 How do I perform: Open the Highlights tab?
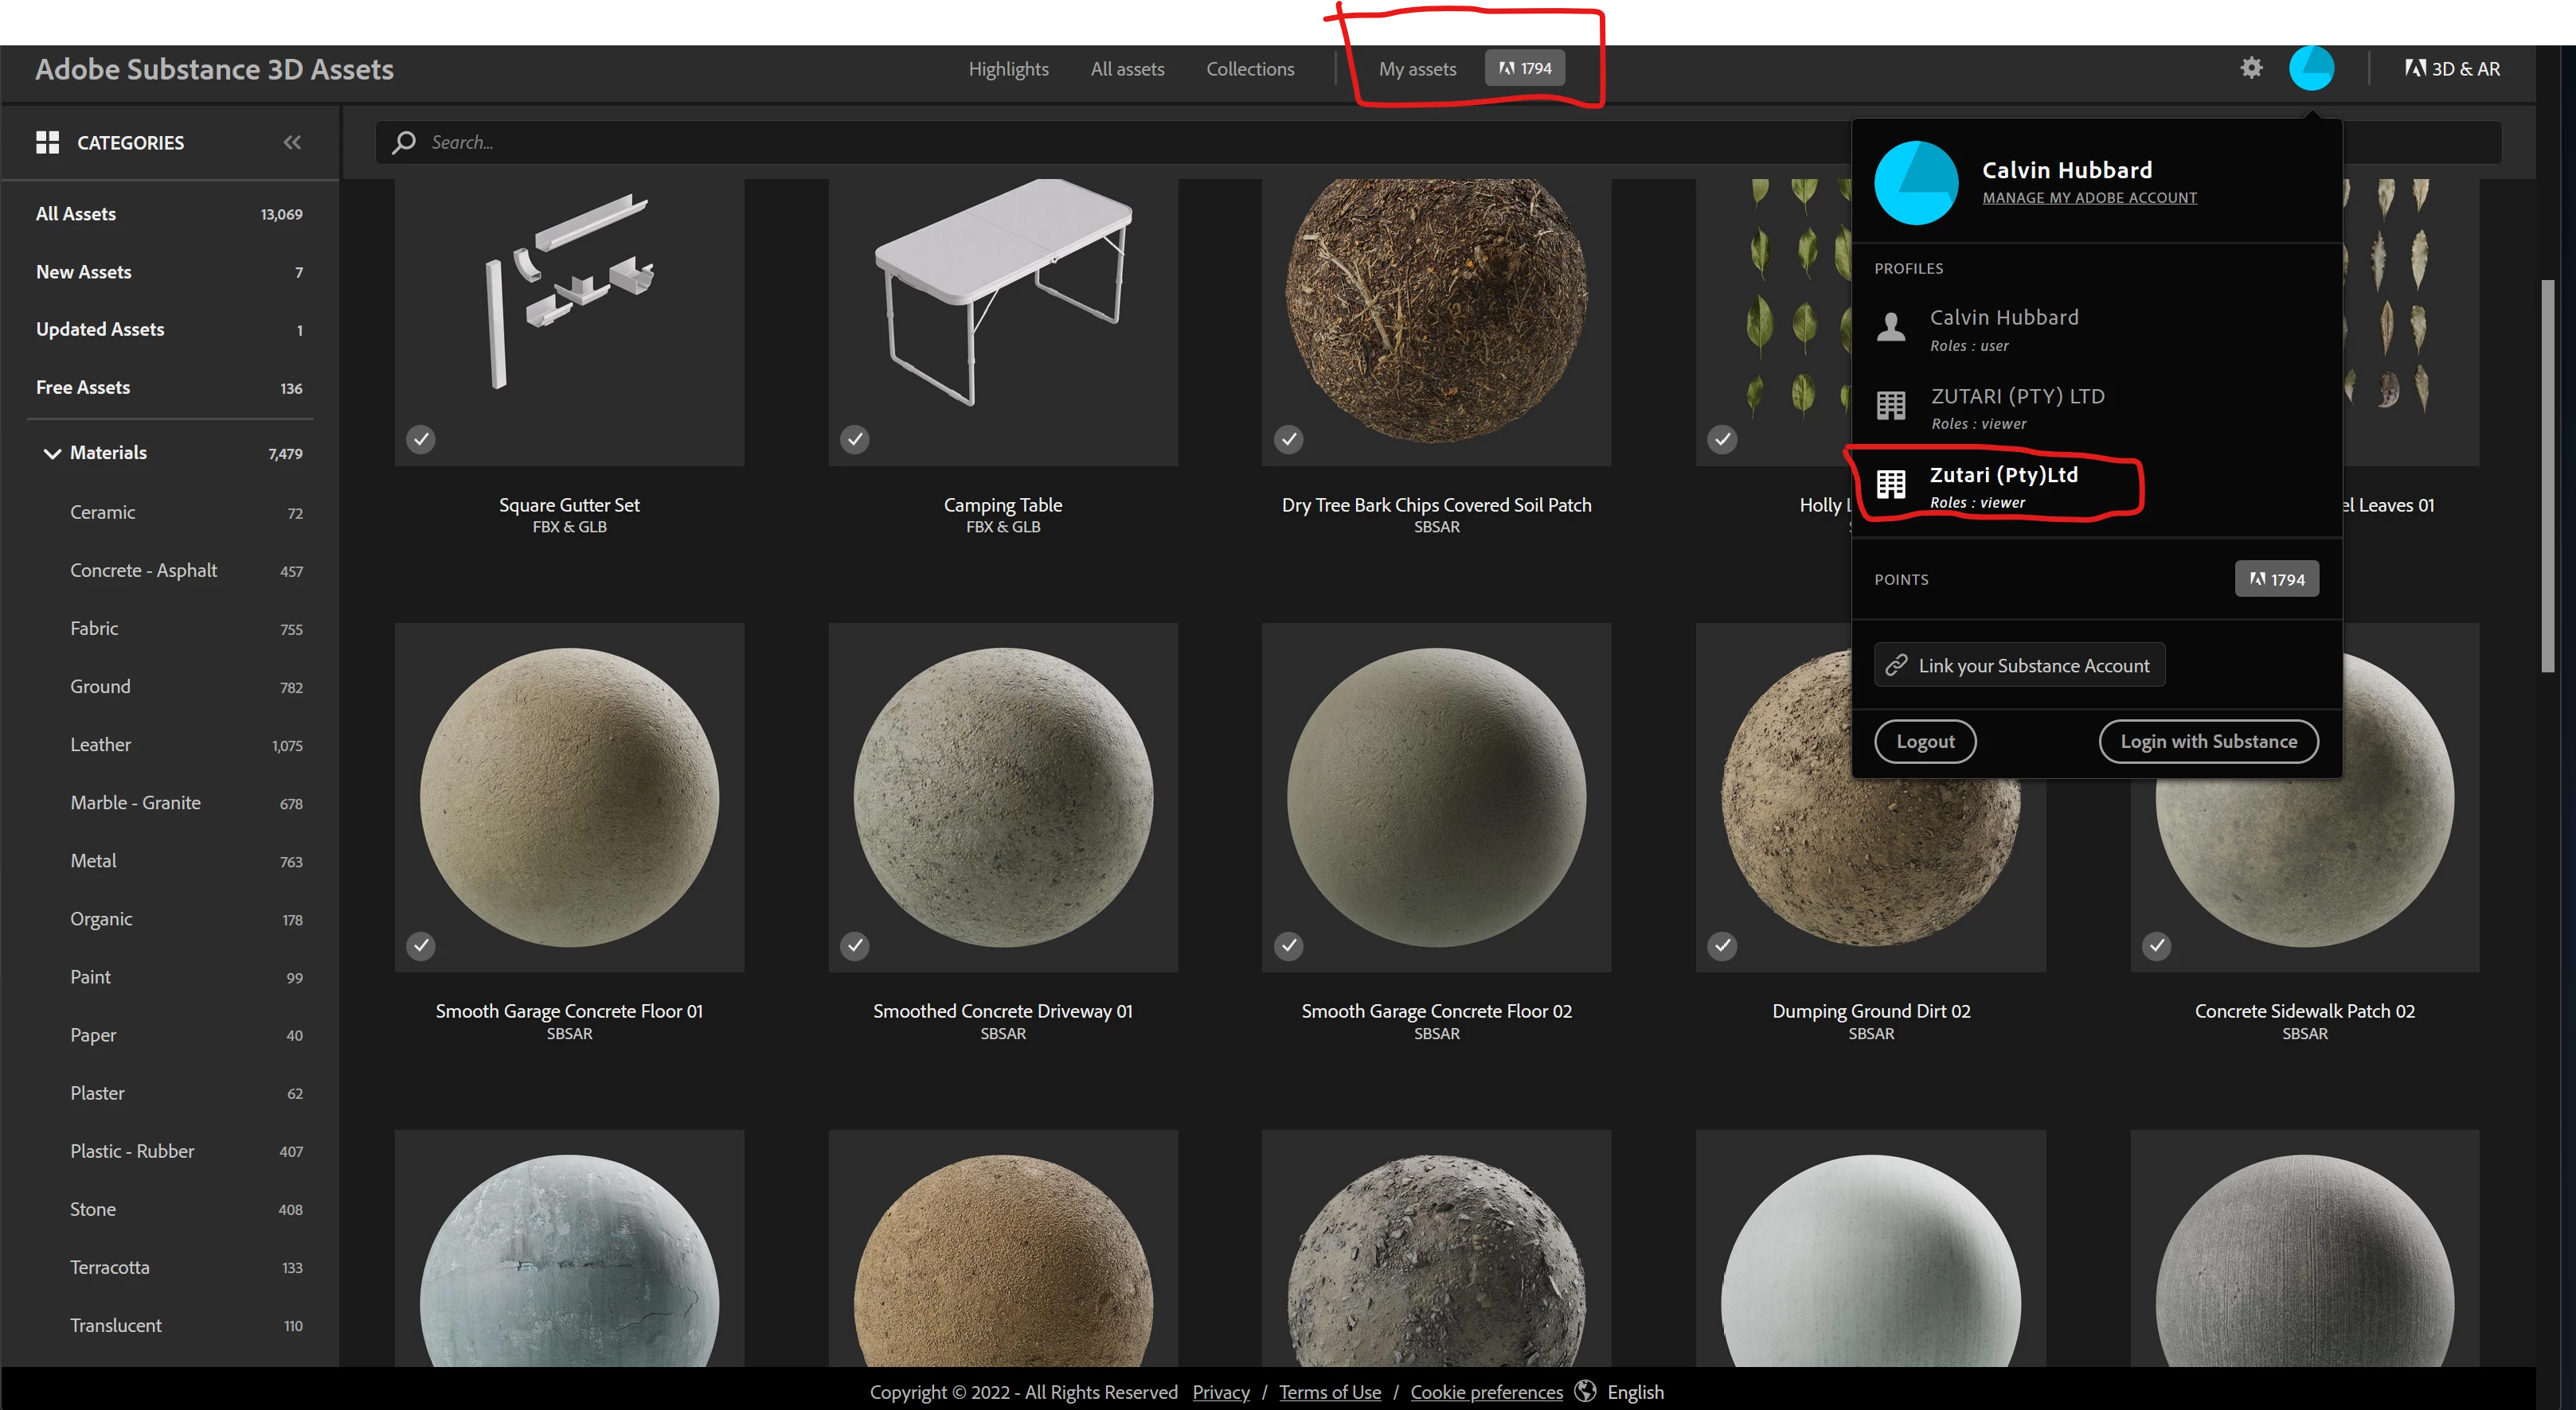tap(1007, 68)
